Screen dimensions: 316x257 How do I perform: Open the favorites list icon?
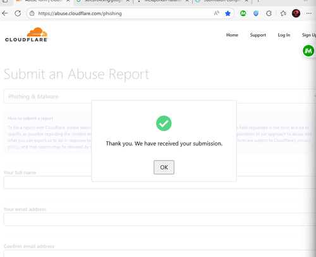[283, 13]
